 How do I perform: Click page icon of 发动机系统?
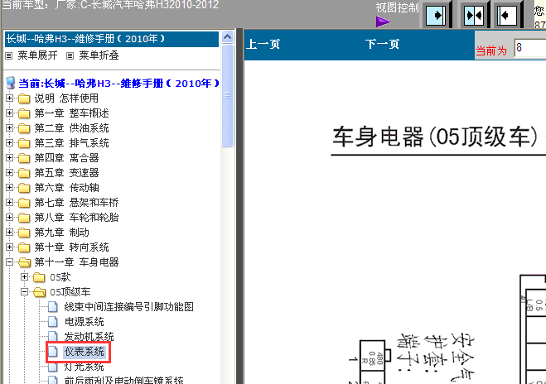(x=53, y=336)
